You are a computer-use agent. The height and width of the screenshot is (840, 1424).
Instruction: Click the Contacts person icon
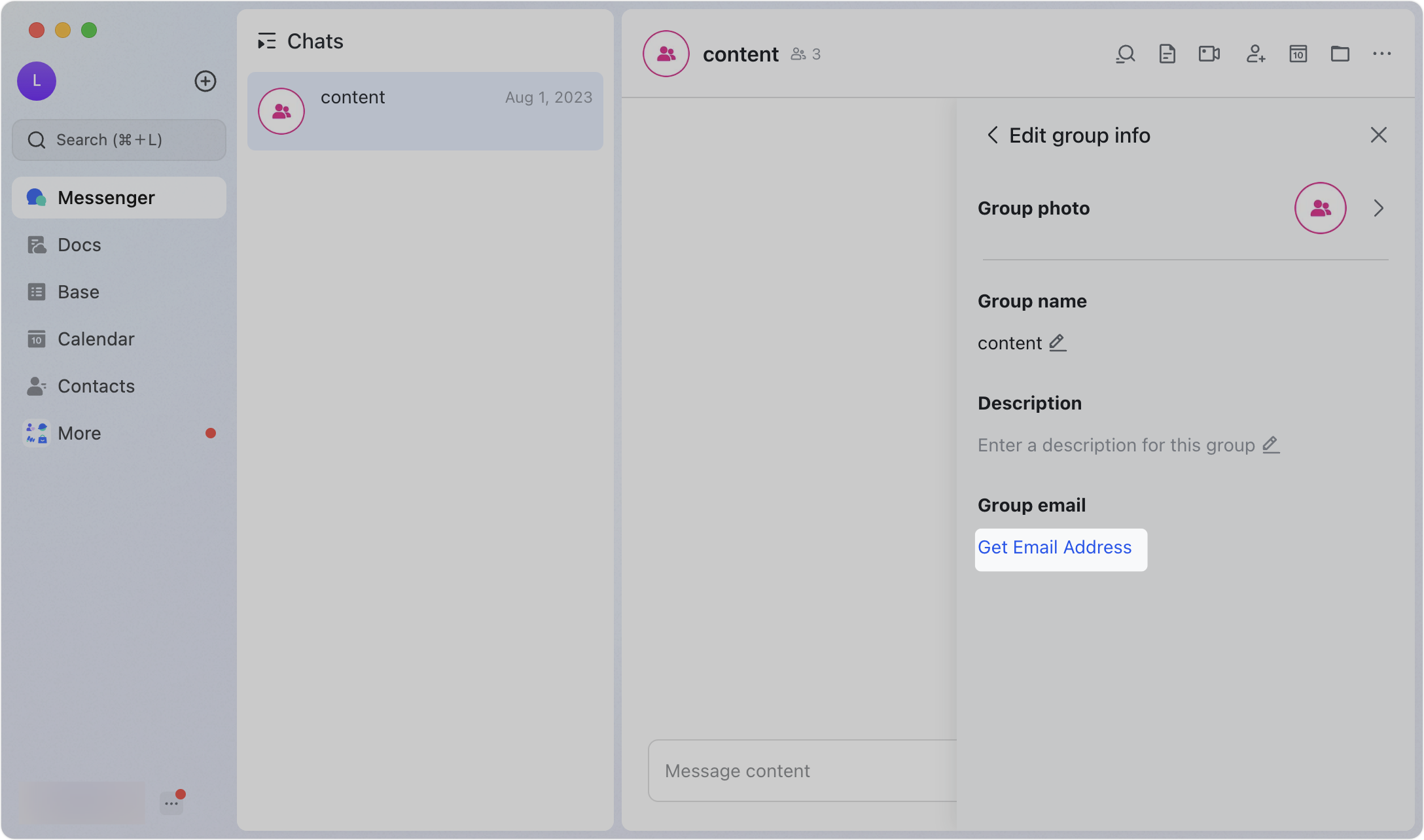[x=37, y=386]
